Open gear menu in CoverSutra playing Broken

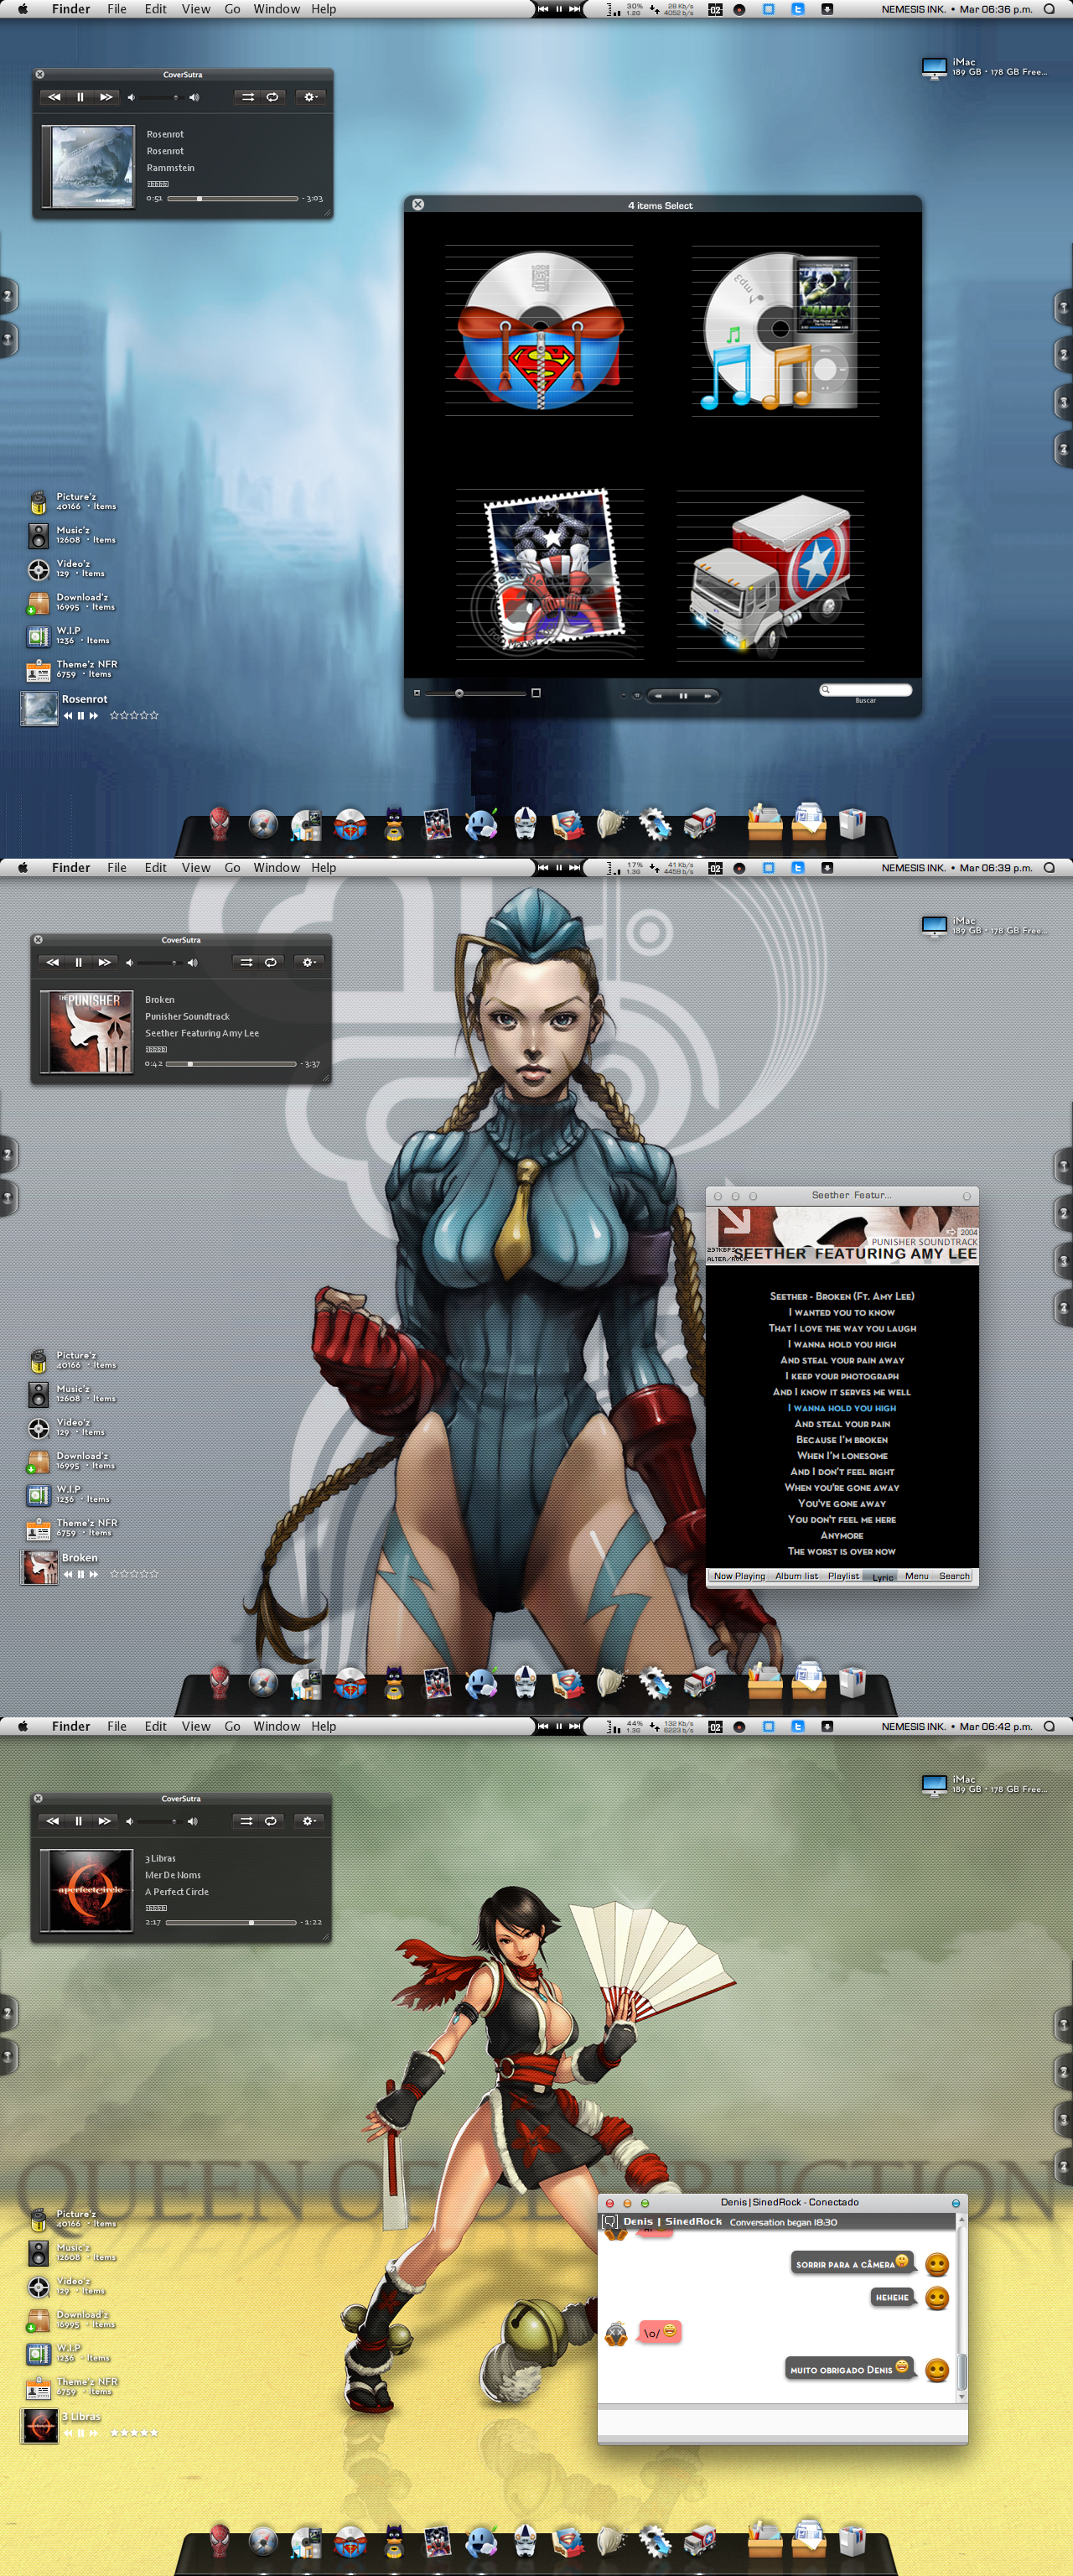(x=308, y=962)
